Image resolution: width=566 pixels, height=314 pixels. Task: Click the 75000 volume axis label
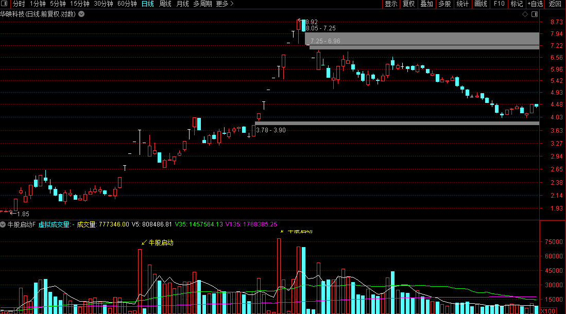pyautogui.click(x=554, y=242)
